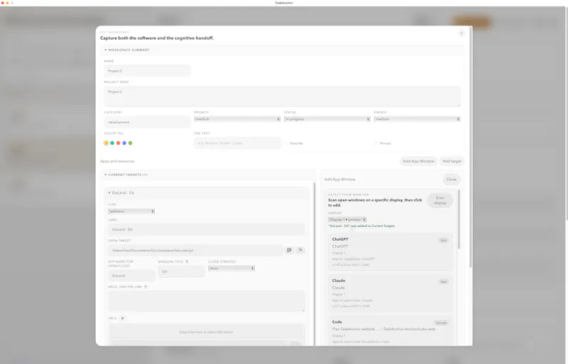The height and width of the screenshot is (364, 568).
Task: Open the Args help question mark
Action: 146,287
